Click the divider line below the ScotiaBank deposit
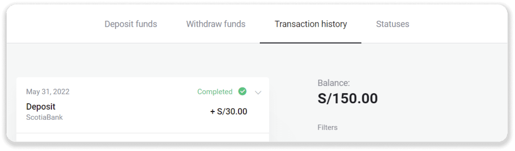This screenshot has width=515, height=151. [143, 133]
